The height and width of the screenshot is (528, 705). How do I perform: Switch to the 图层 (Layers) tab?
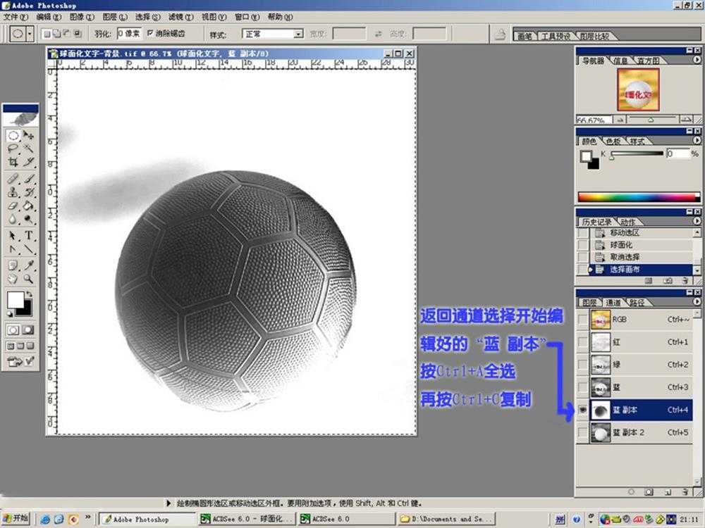coord(588,302)
